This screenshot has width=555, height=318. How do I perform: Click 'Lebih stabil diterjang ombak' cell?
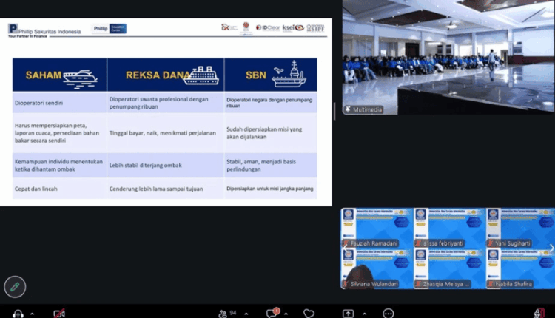pos(166,165)
